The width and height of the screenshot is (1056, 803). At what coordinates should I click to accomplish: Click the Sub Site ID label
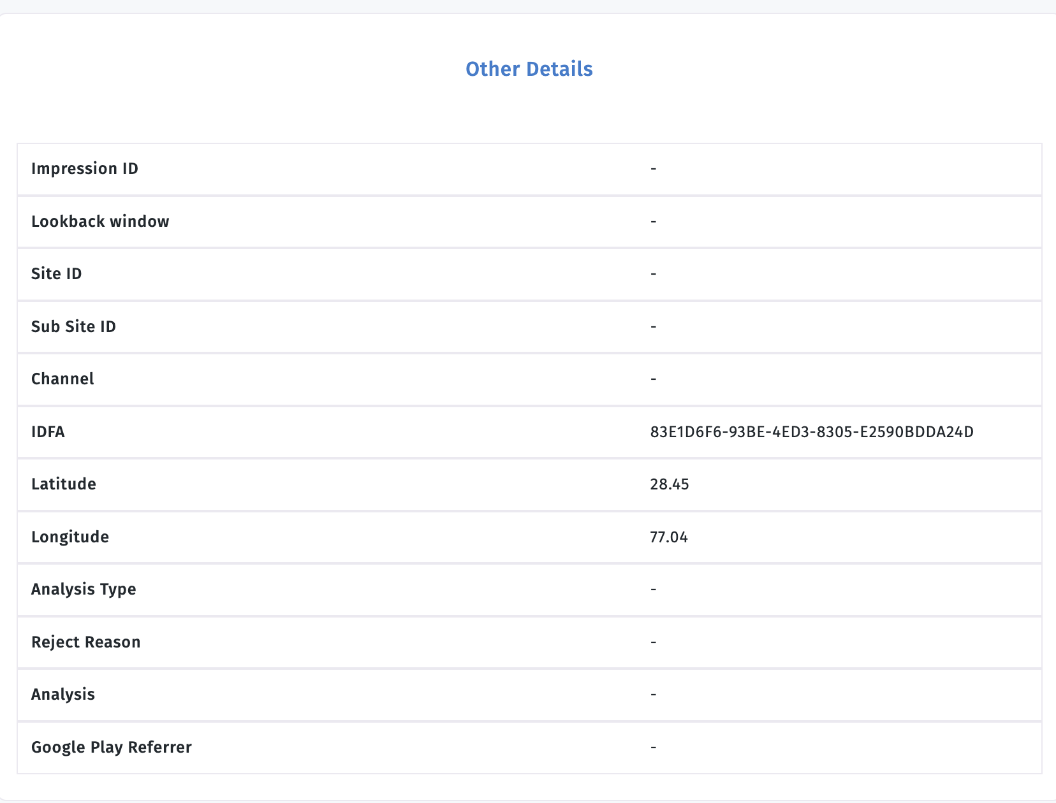[x=73, y=327]
